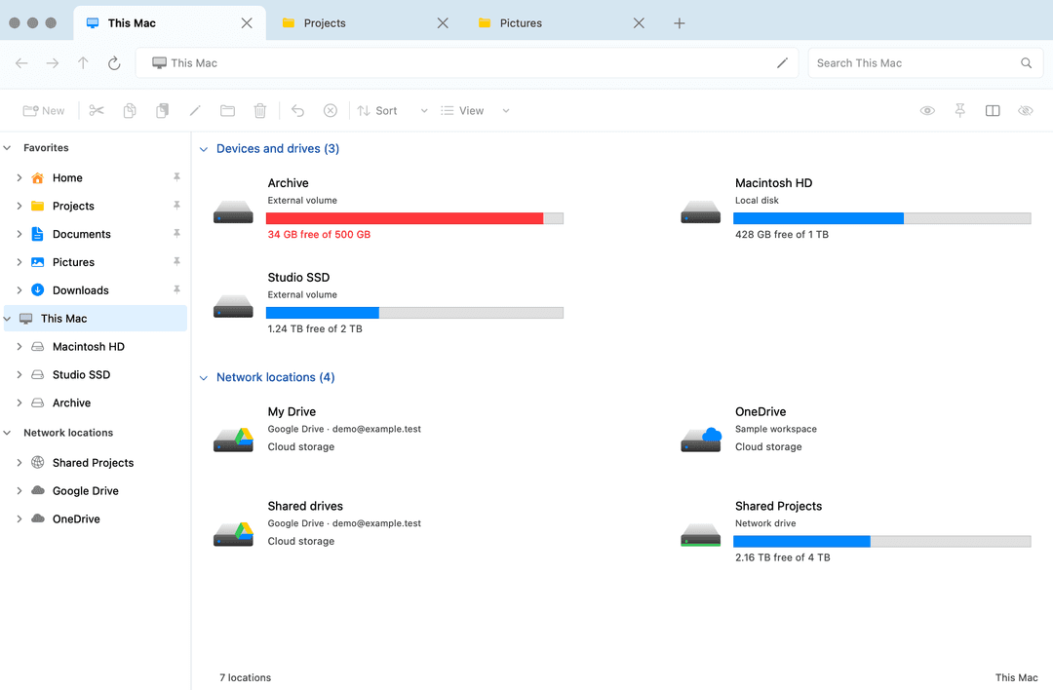Go forward with the right arrow

pos(53,63)
